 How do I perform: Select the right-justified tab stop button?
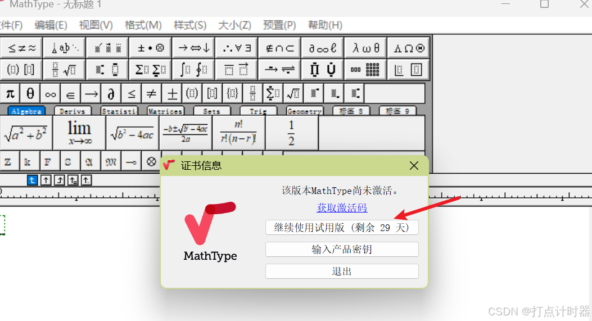[x=59, y=180]
